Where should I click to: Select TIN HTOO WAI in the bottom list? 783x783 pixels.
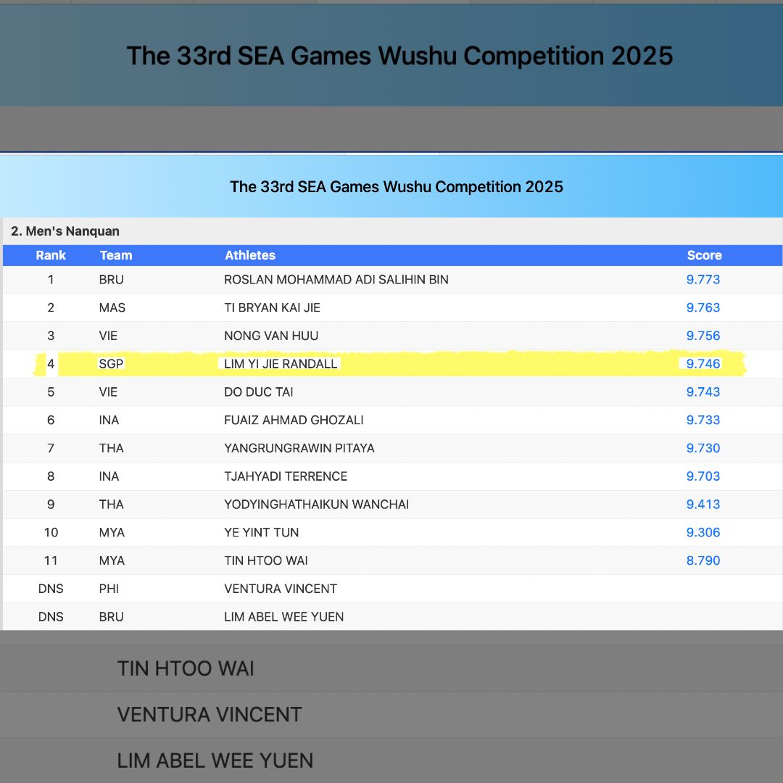point(186,668)
